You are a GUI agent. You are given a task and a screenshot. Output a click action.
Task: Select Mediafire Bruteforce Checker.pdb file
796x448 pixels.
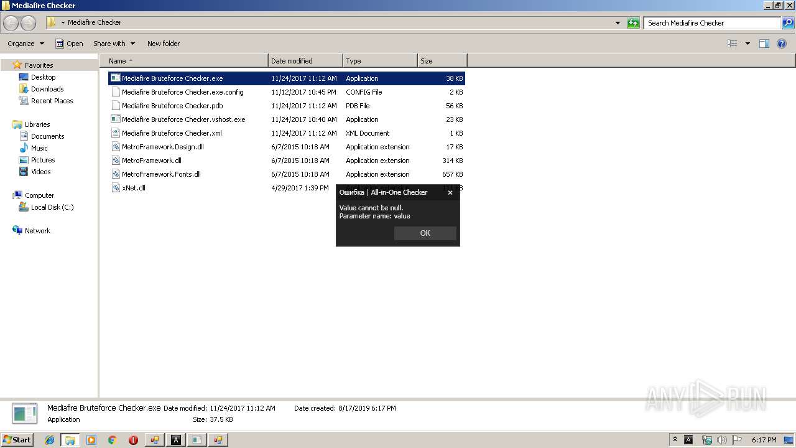point(287,106)
